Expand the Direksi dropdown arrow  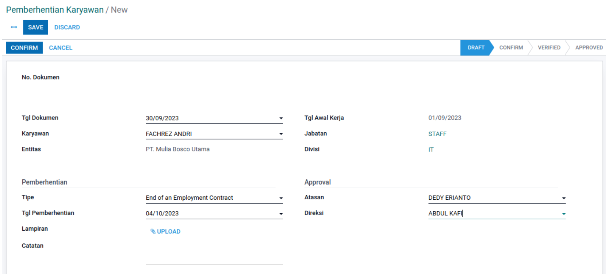click(x=563, y=214)
